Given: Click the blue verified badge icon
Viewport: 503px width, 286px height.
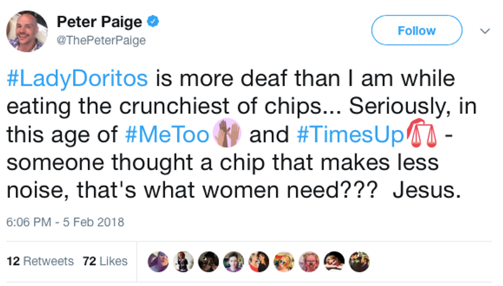Looking at the screenshot, I should 153,22.
